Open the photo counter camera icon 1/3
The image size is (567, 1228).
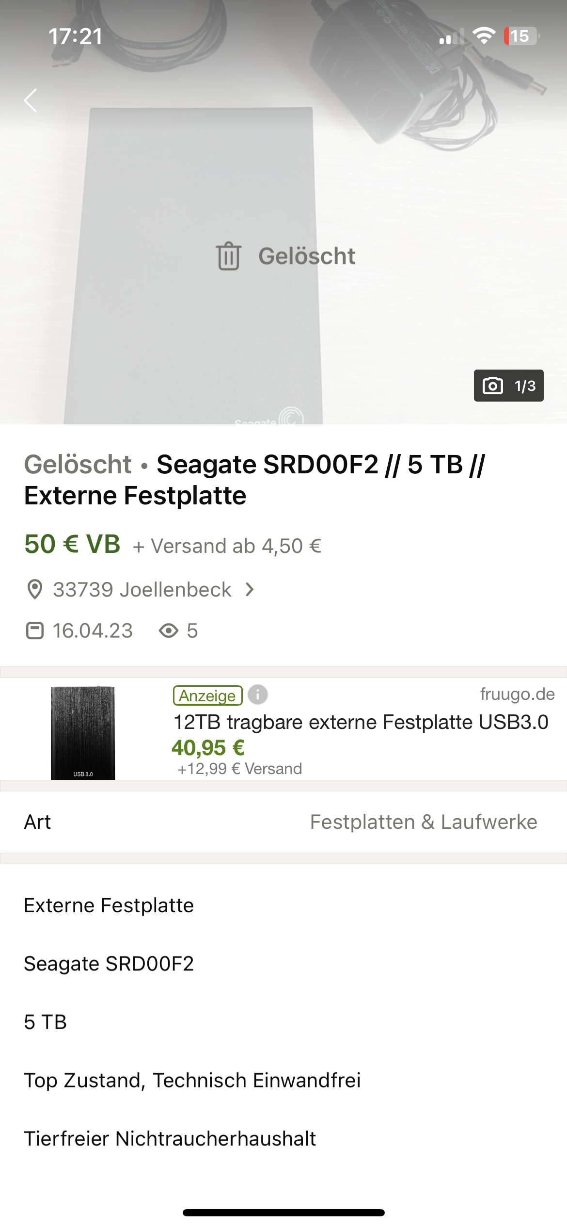click(508, 386)
